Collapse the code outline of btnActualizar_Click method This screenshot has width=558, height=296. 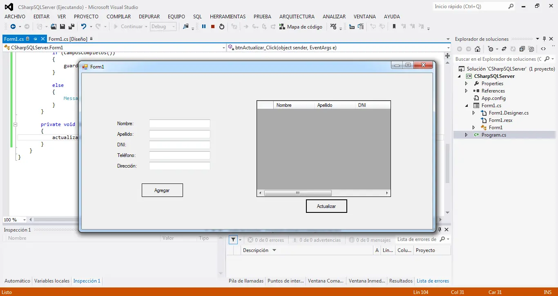[15, 124]
